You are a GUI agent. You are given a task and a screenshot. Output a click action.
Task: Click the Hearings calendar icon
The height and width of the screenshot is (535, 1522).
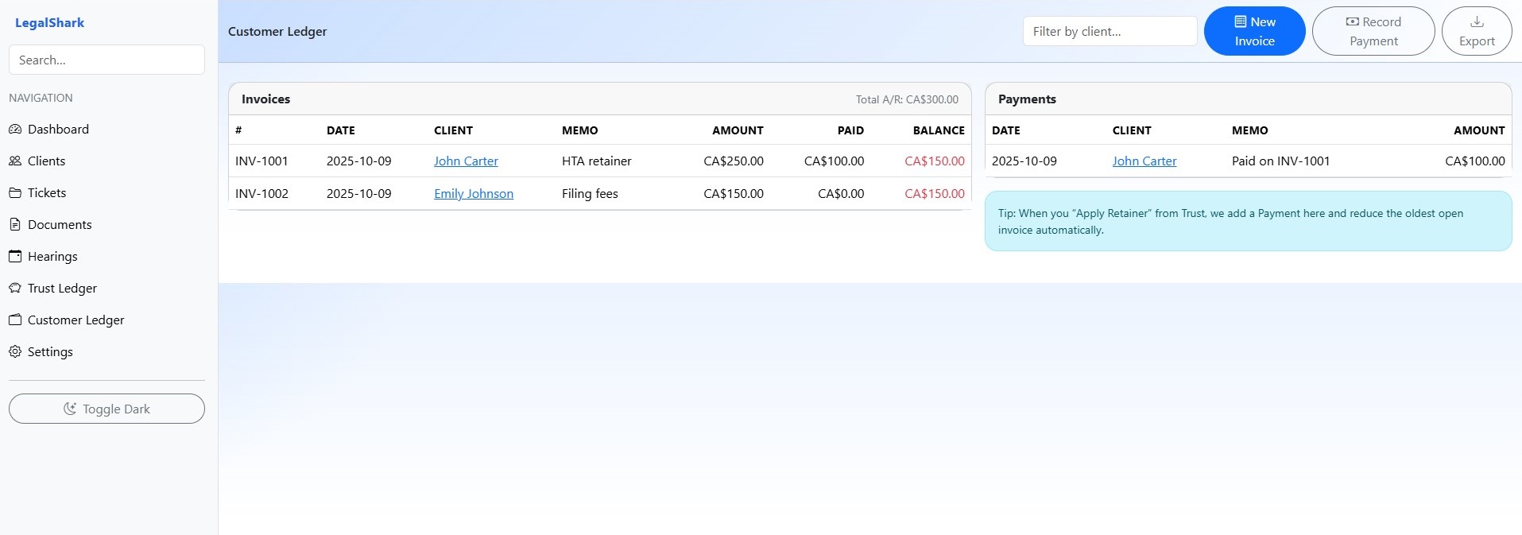click(15, 256)
